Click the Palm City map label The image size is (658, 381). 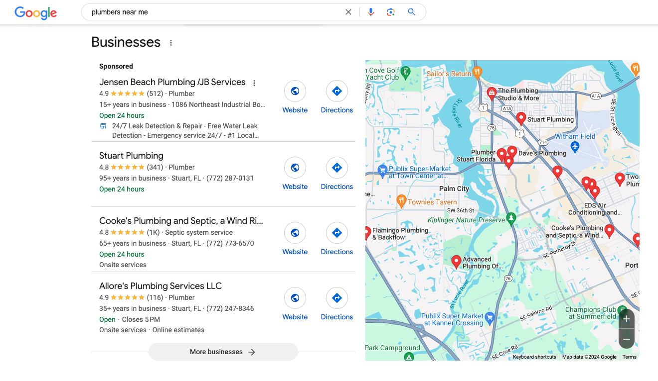454,189
